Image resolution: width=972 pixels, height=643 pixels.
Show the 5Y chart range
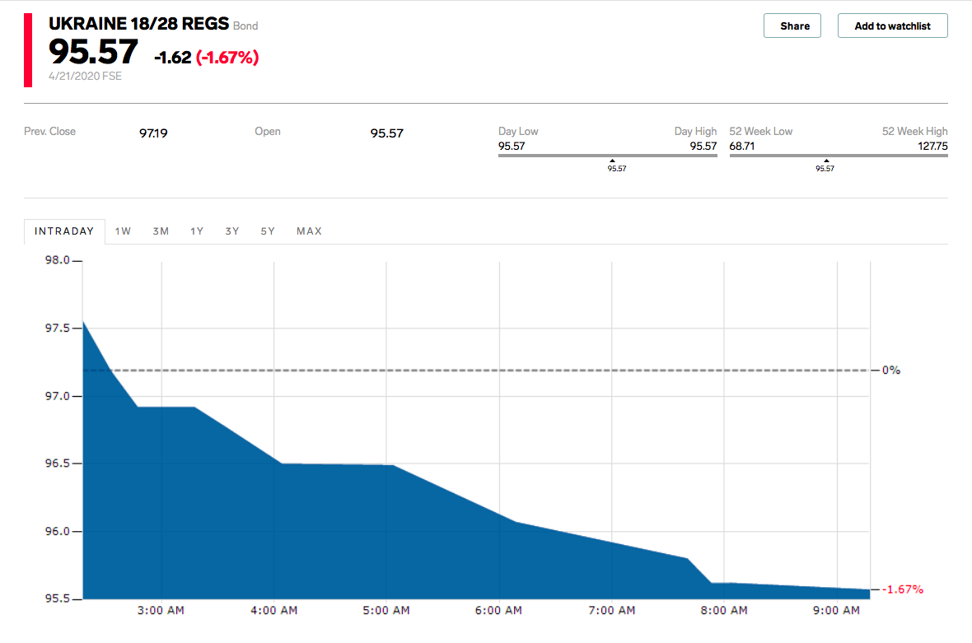(267, 231)
